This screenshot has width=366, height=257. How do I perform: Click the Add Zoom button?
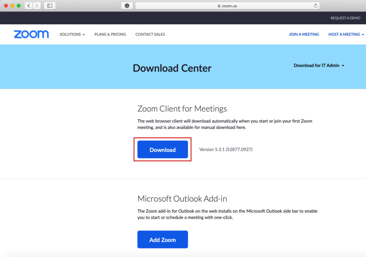click(x=163, y=239)
